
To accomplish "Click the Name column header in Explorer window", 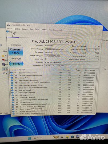I will pyautogui.click(x=5, y=51).
